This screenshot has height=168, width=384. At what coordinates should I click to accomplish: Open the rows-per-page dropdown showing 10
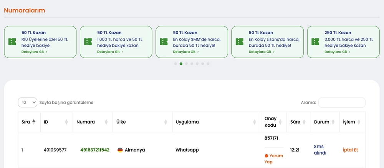pos(28,103)
